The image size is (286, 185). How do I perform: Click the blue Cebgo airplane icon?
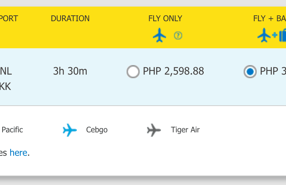pos(70,130)
